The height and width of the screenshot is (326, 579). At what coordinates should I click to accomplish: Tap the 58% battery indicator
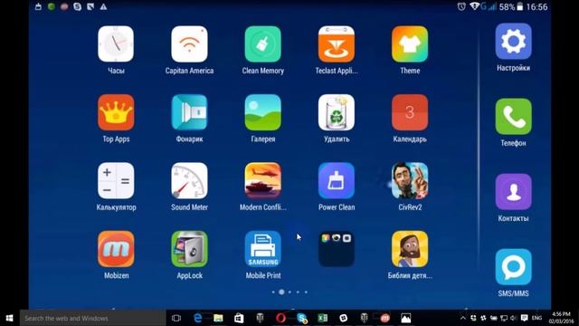pos(511,6)
